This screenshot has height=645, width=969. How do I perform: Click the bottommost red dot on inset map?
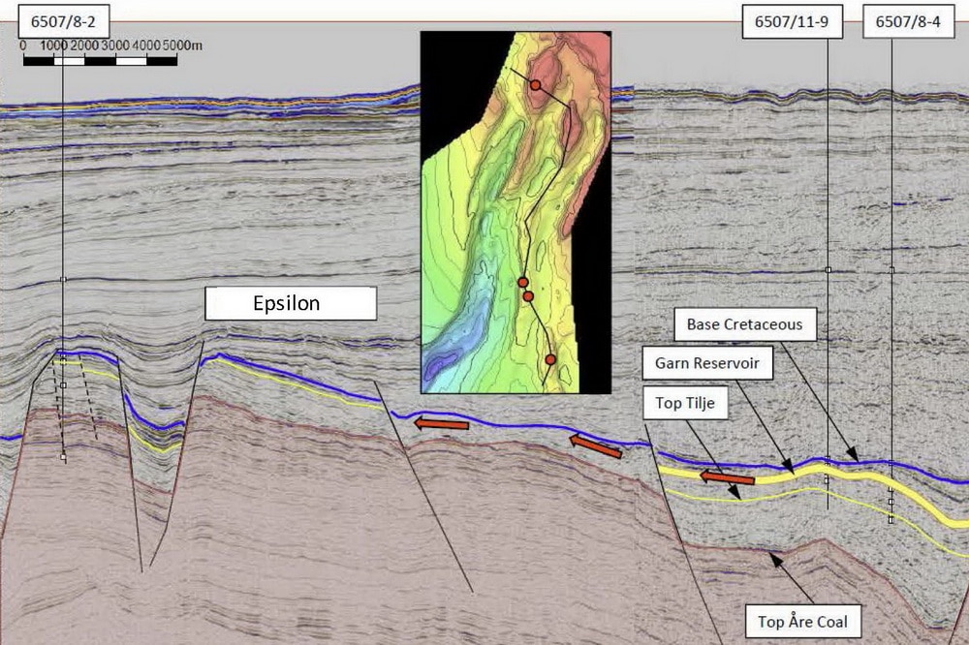tap(550, 359)
